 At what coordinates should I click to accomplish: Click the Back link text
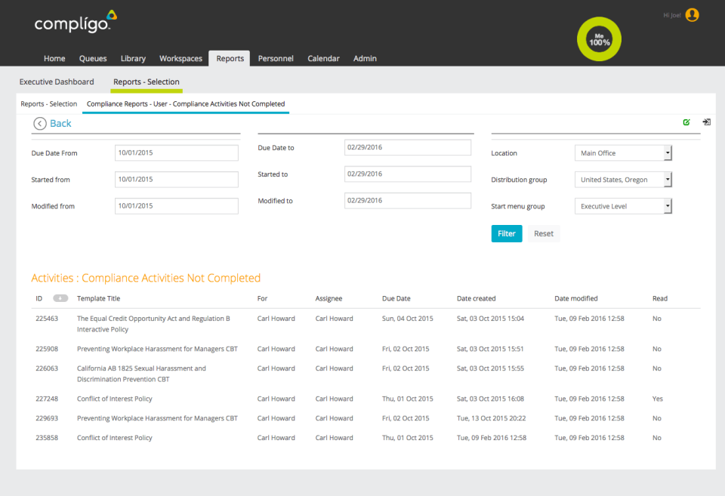(60, 123)
